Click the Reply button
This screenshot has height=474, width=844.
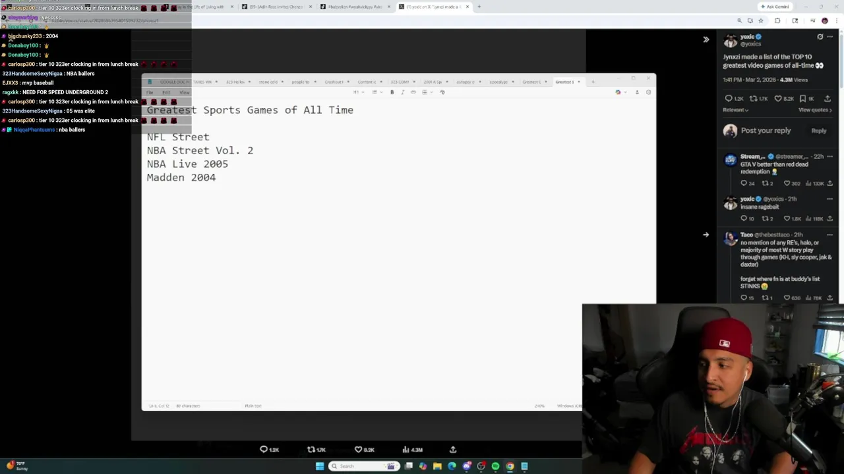(818, 131)
